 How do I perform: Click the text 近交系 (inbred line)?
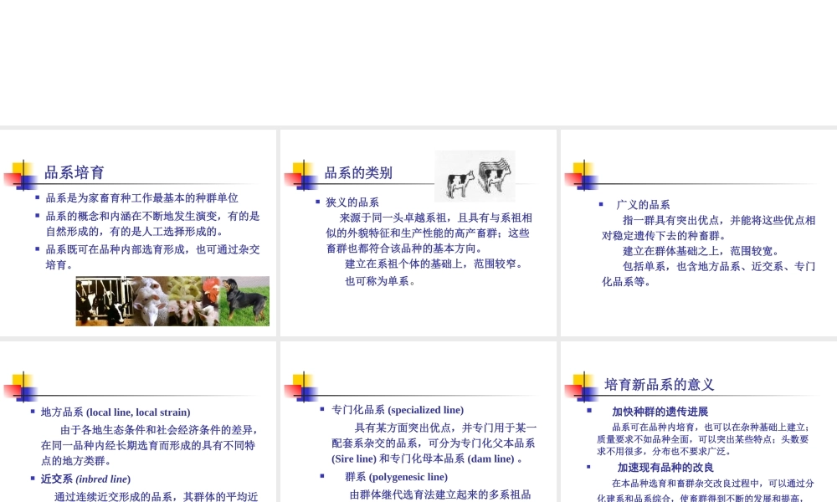click(84, 479)
